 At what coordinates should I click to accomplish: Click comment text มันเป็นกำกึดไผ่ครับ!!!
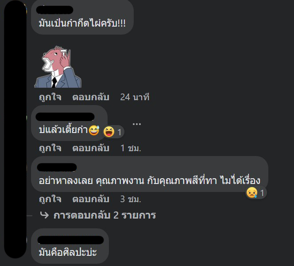82,23
